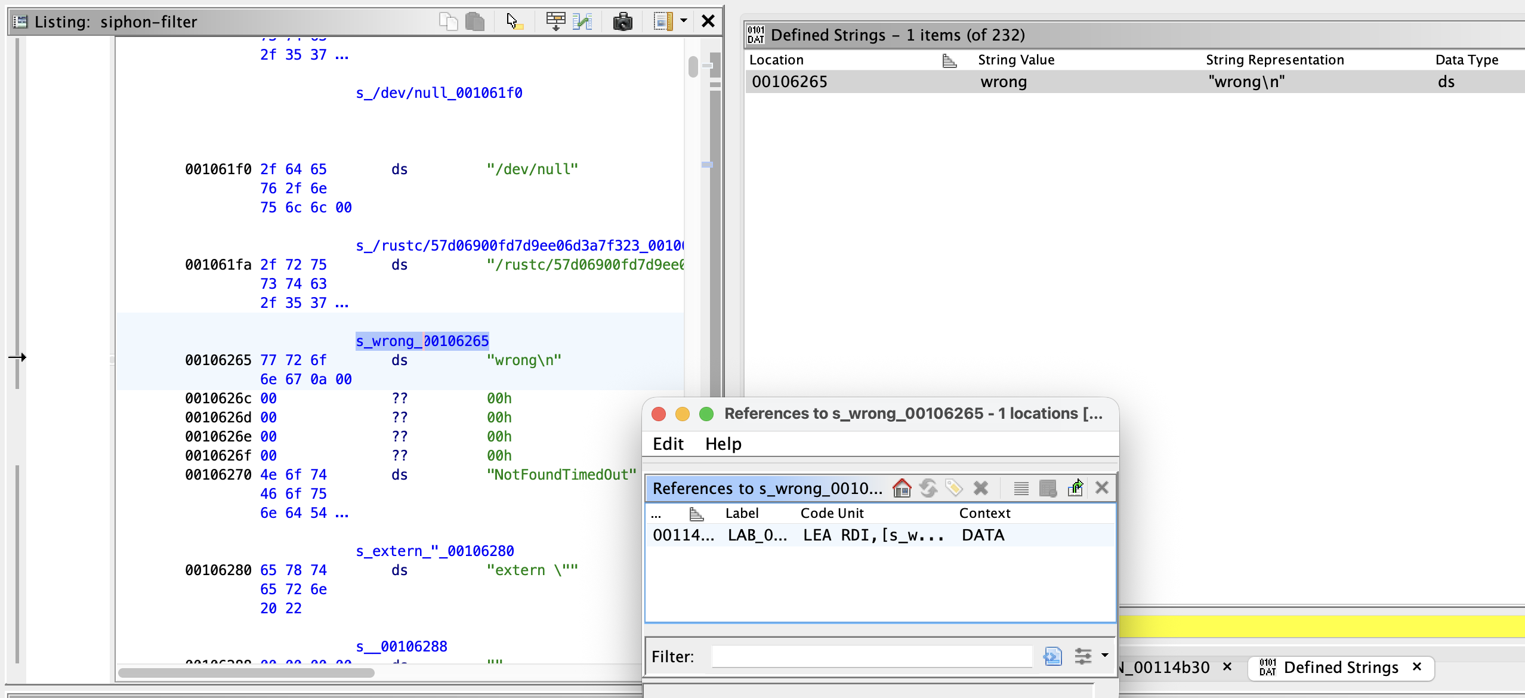Sort References by Label column
Image resolution: width=1525 pixels, height=698 pixels.
(742, 513)
